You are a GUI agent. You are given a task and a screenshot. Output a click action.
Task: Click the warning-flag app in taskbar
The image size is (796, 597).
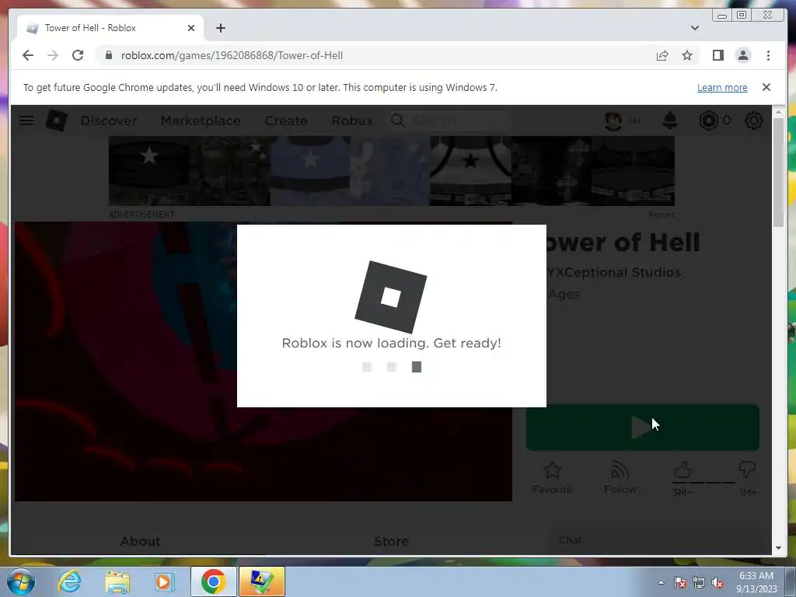[261, 581]
